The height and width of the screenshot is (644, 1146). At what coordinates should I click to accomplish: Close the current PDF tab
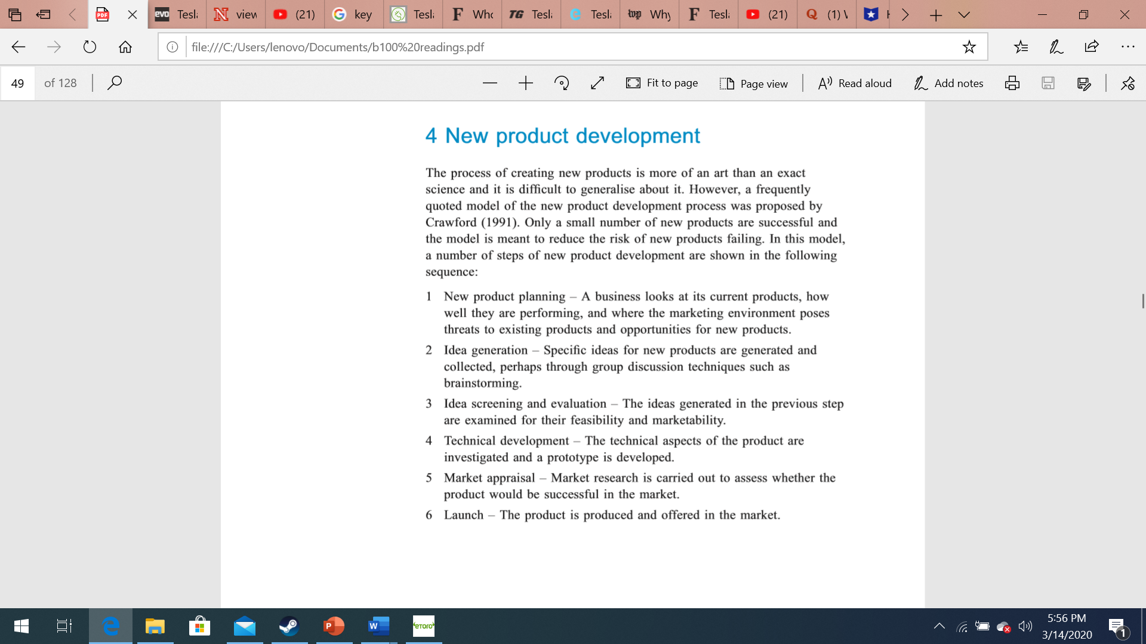[133, 14]
